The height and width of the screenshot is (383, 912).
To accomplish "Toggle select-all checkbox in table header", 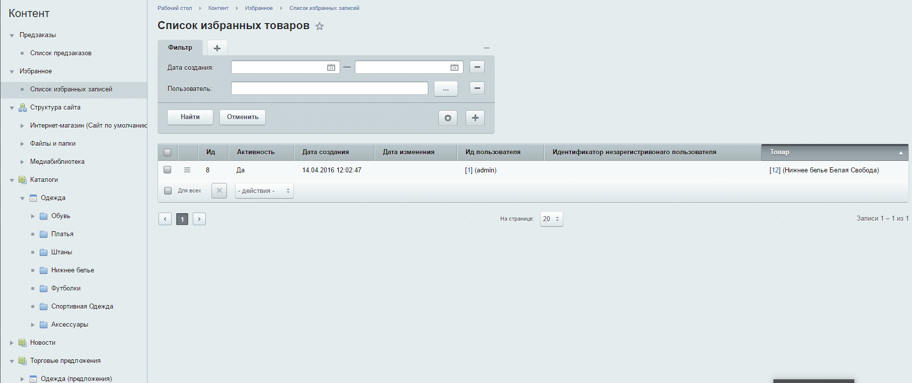I will [168, 152].
